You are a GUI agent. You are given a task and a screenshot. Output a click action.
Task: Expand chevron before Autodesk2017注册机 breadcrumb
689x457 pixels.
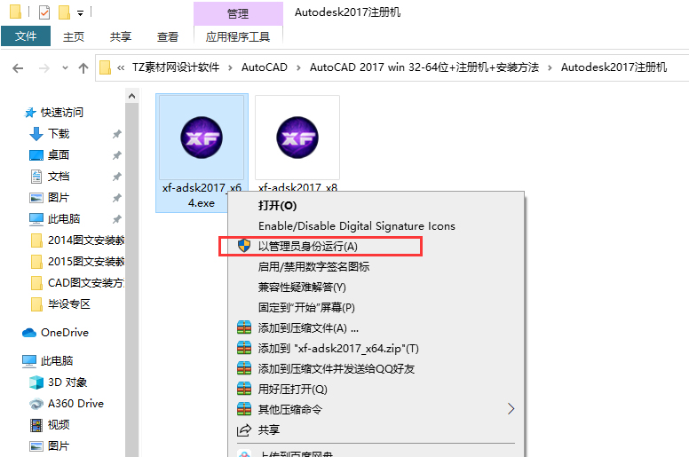[550, 67]
